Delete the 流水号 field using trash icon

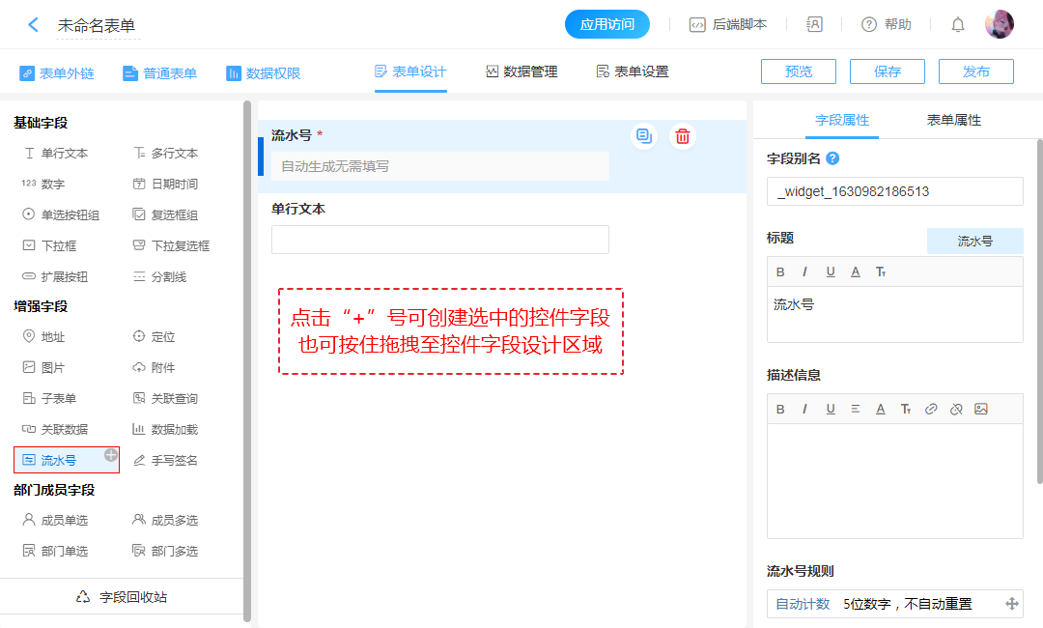coord(683,136)
